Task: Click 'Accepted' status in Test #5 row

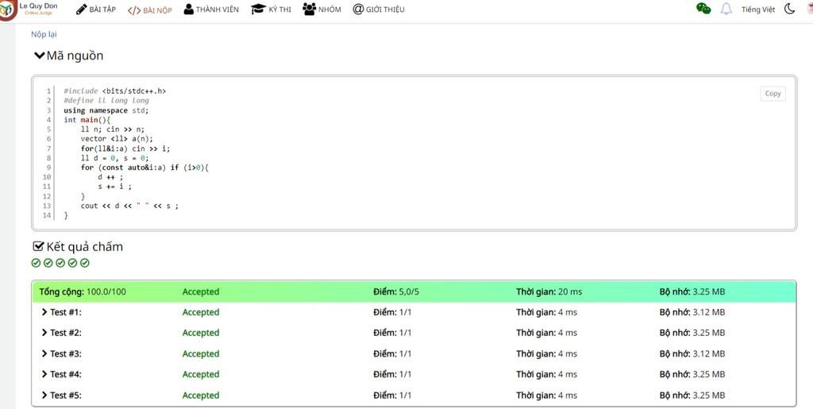Action: [x=201, y=395]
